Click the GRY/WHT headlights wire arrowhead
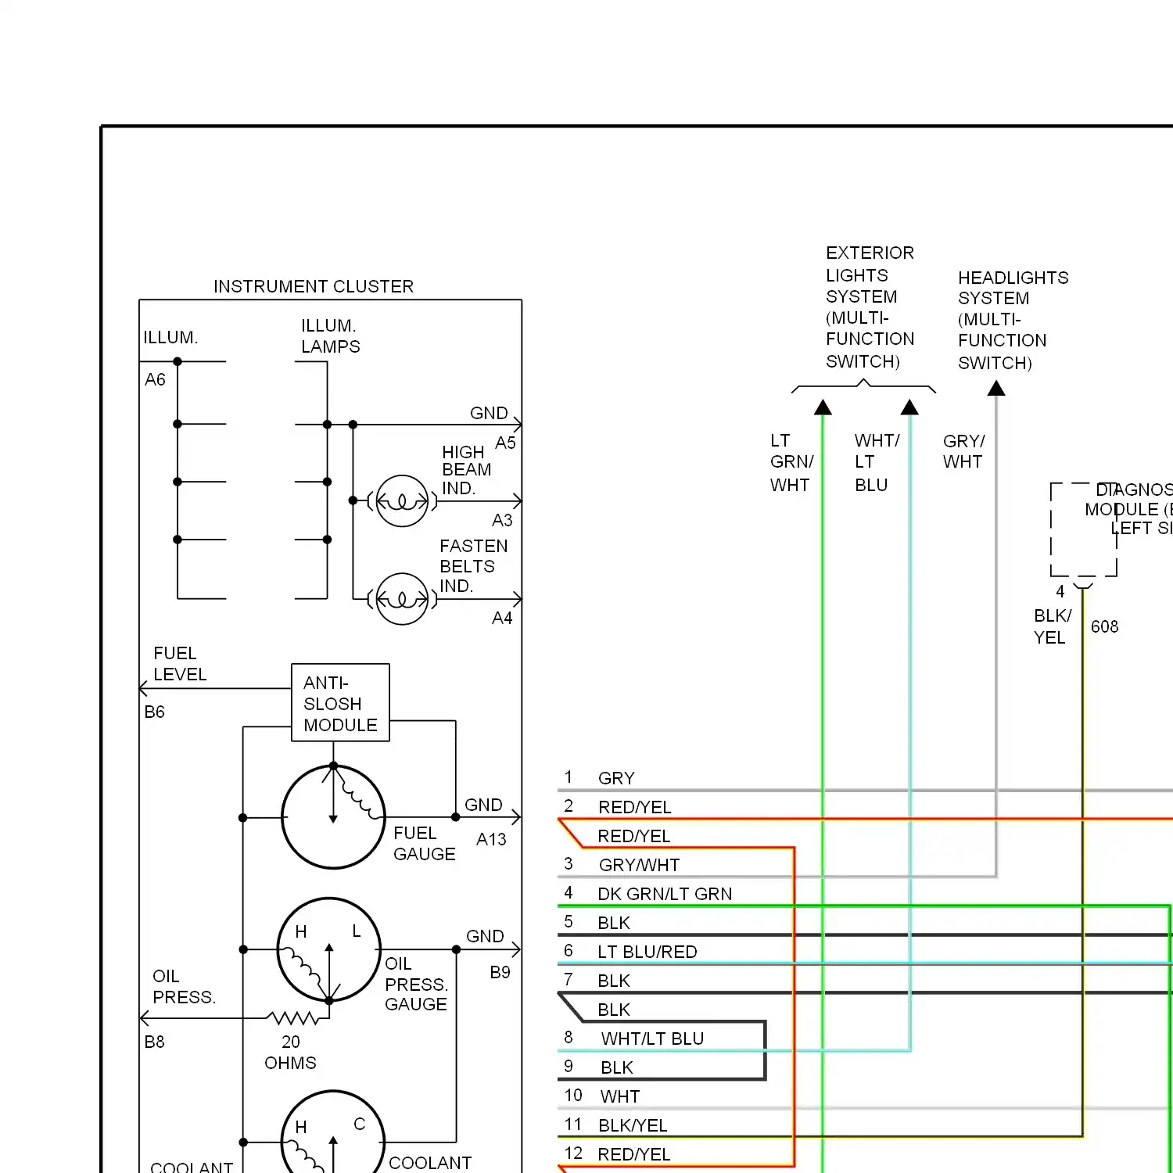The height and width of the screenshot is (1173, 1173). coord(996,388)
